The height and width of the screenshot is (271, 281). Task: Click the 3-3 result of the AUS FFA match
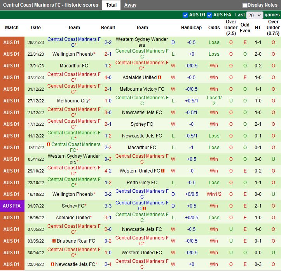pyautogui.click(x=108, y=206)
